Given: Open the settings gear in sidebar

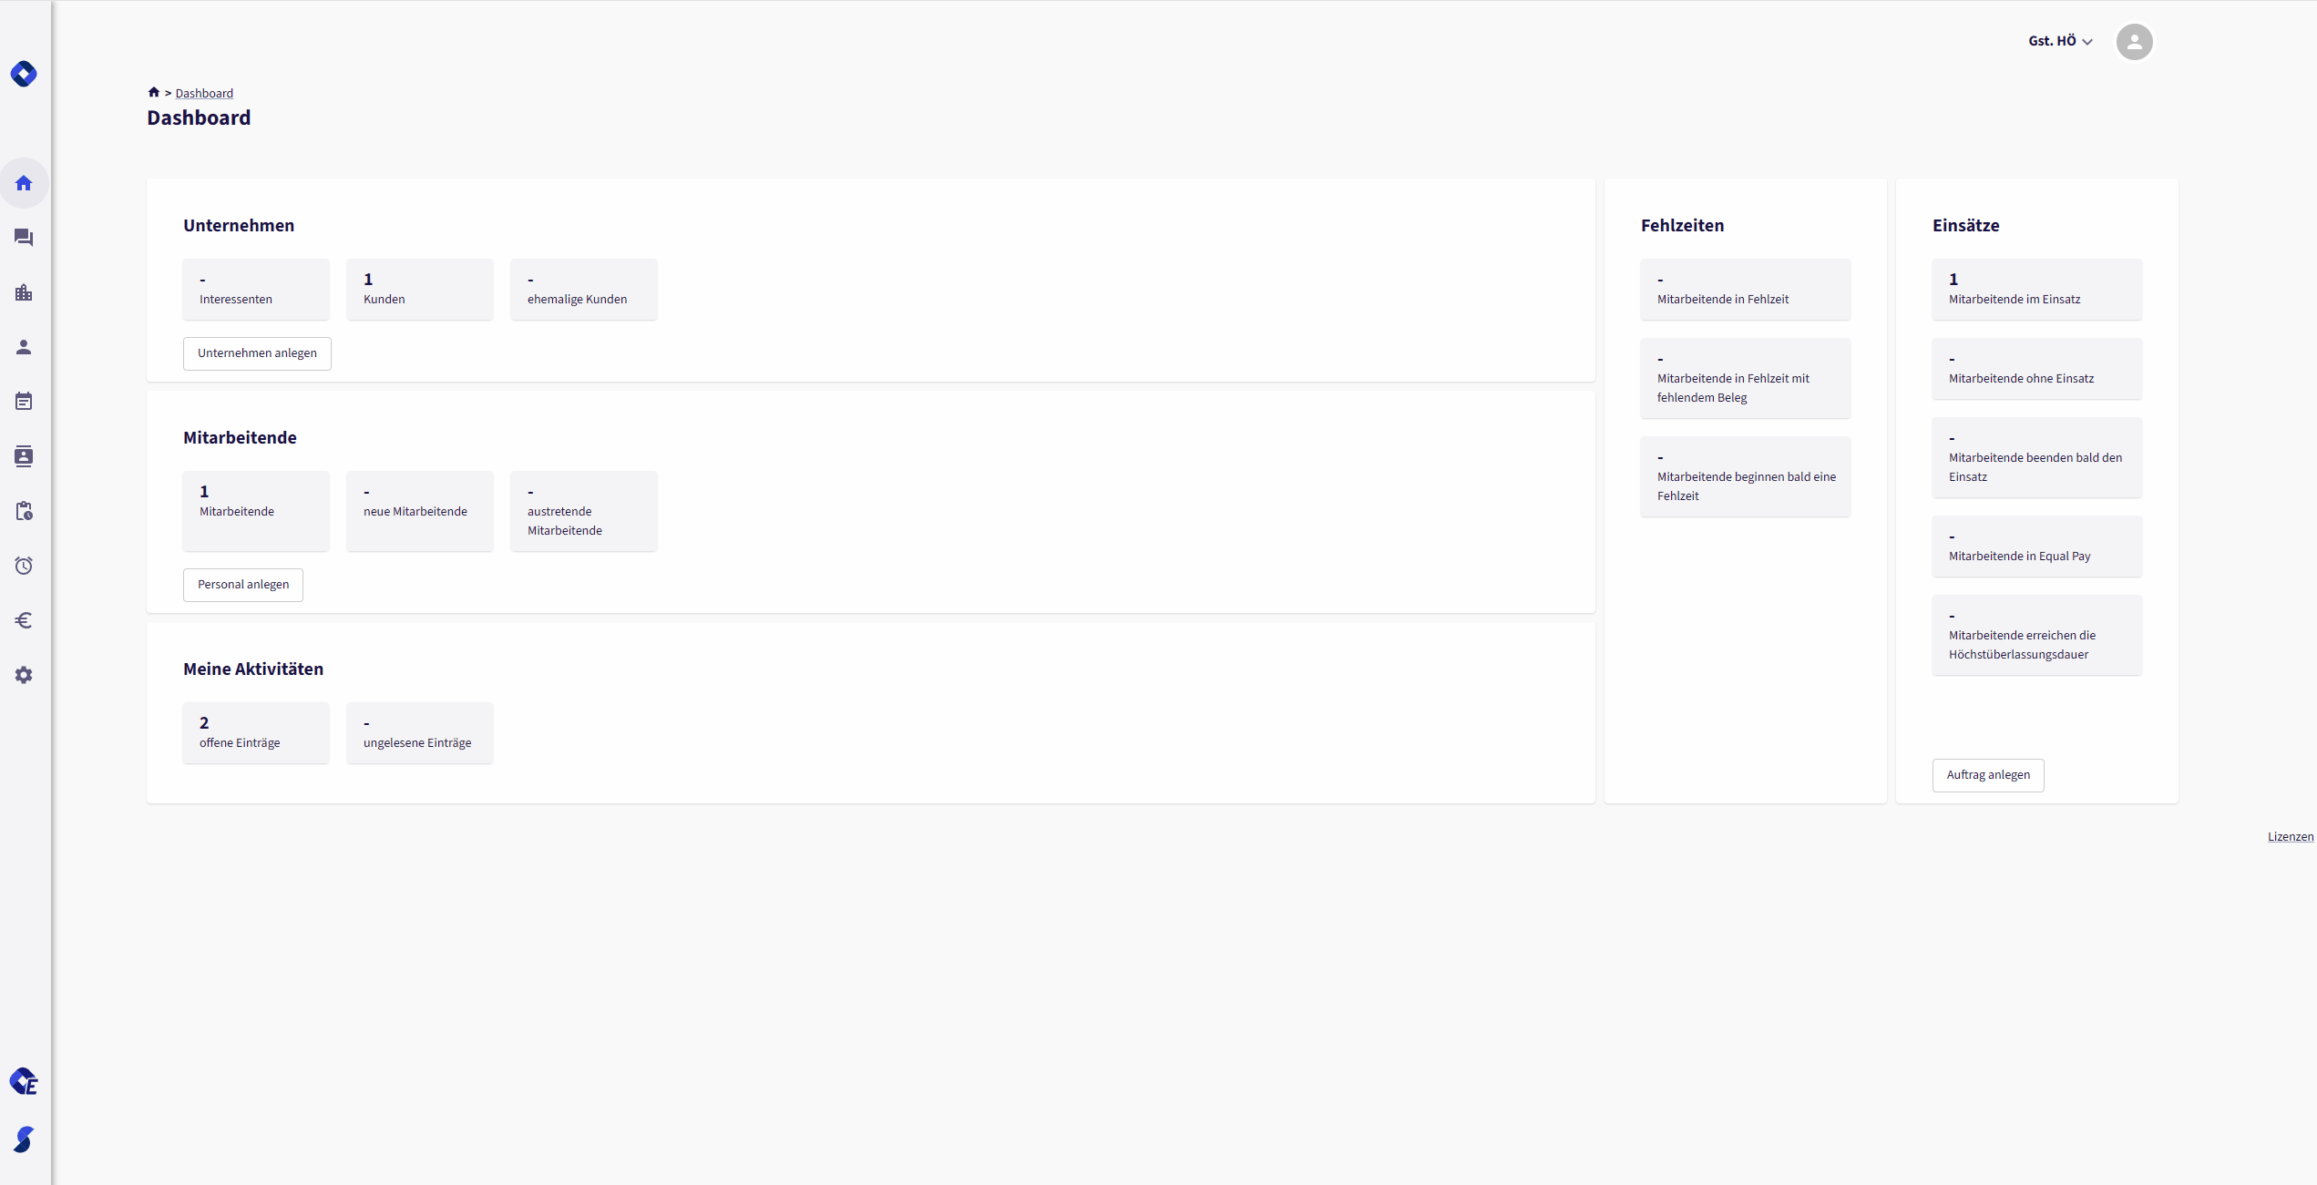Looking at the screenshot, I should 24,675.
